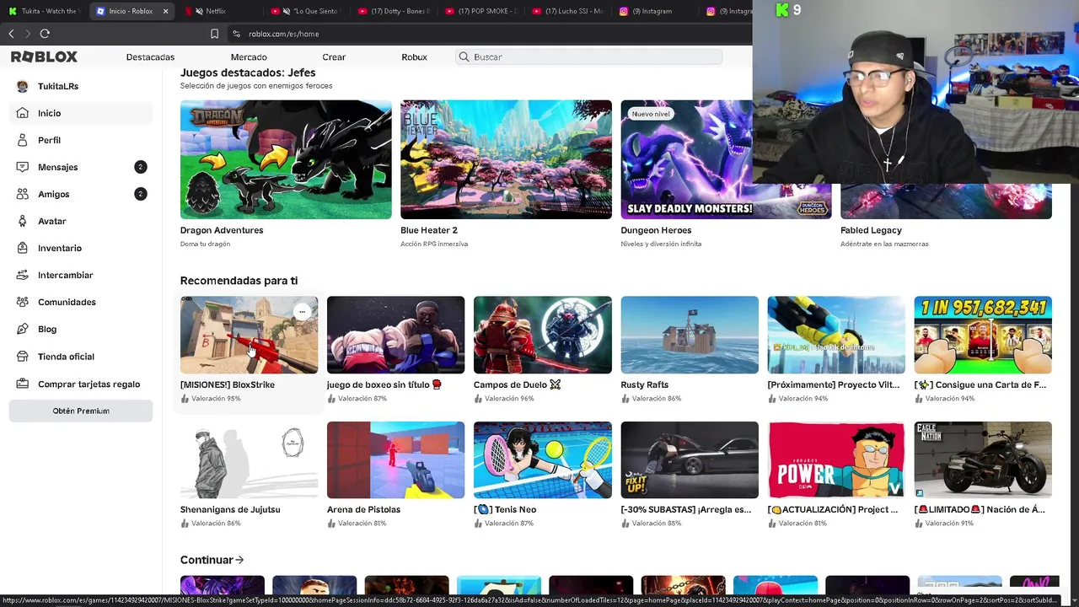Open Tienda oficial icon in sidebar
Viewport: 1079px width, 607px height.
[x=23, y=357]
